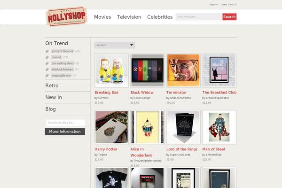Click the £16.50 Black Widow price
Screen dimensions: 282x188
135,103
